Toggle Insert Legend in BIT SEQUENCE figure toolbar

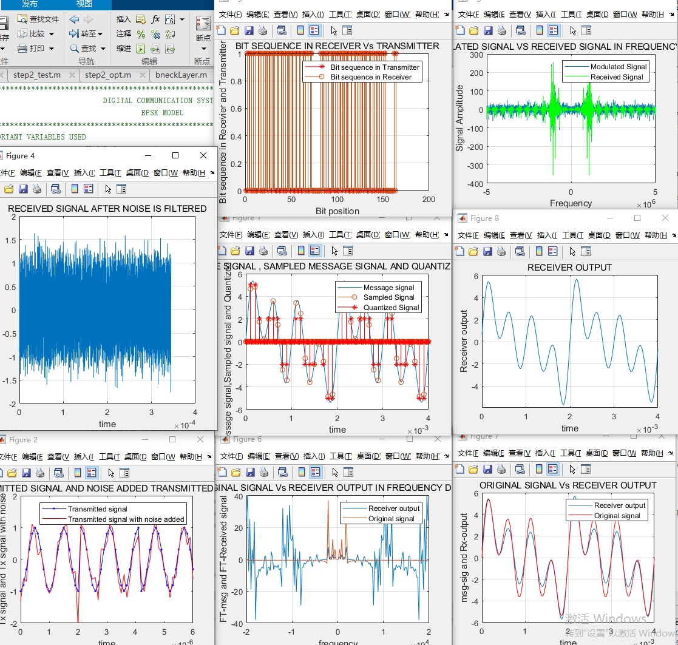click(314, 30)
